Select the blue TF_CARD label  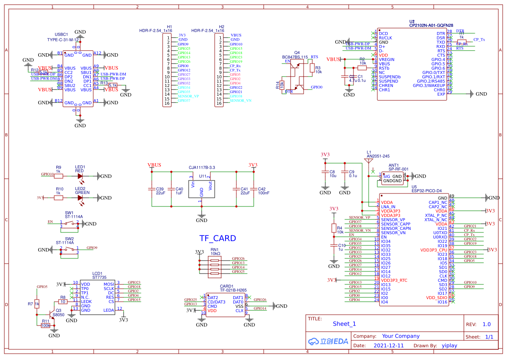tap(217, 239)
